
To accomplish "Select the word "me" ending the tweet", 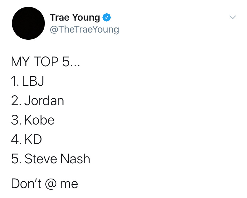I will pos(69,184).
